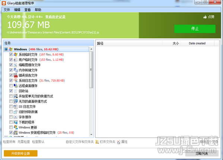Uncheck the 回收站 checkbox
The image size is (223, 160).
click(x=11, y=91)
